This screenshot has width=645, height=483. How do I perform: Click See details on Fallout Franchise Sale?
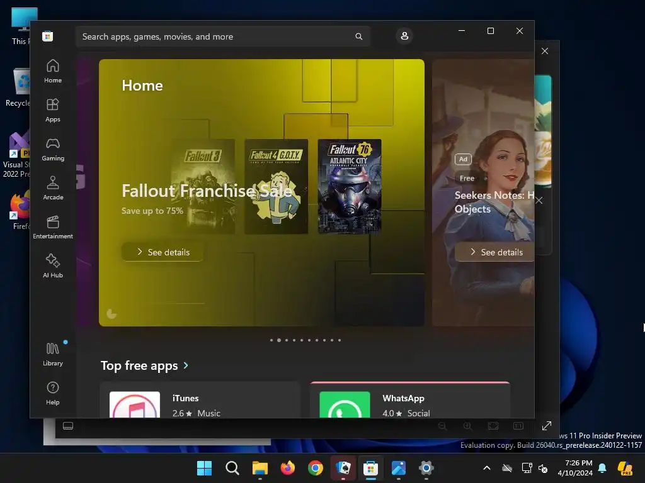pos(163,252)
